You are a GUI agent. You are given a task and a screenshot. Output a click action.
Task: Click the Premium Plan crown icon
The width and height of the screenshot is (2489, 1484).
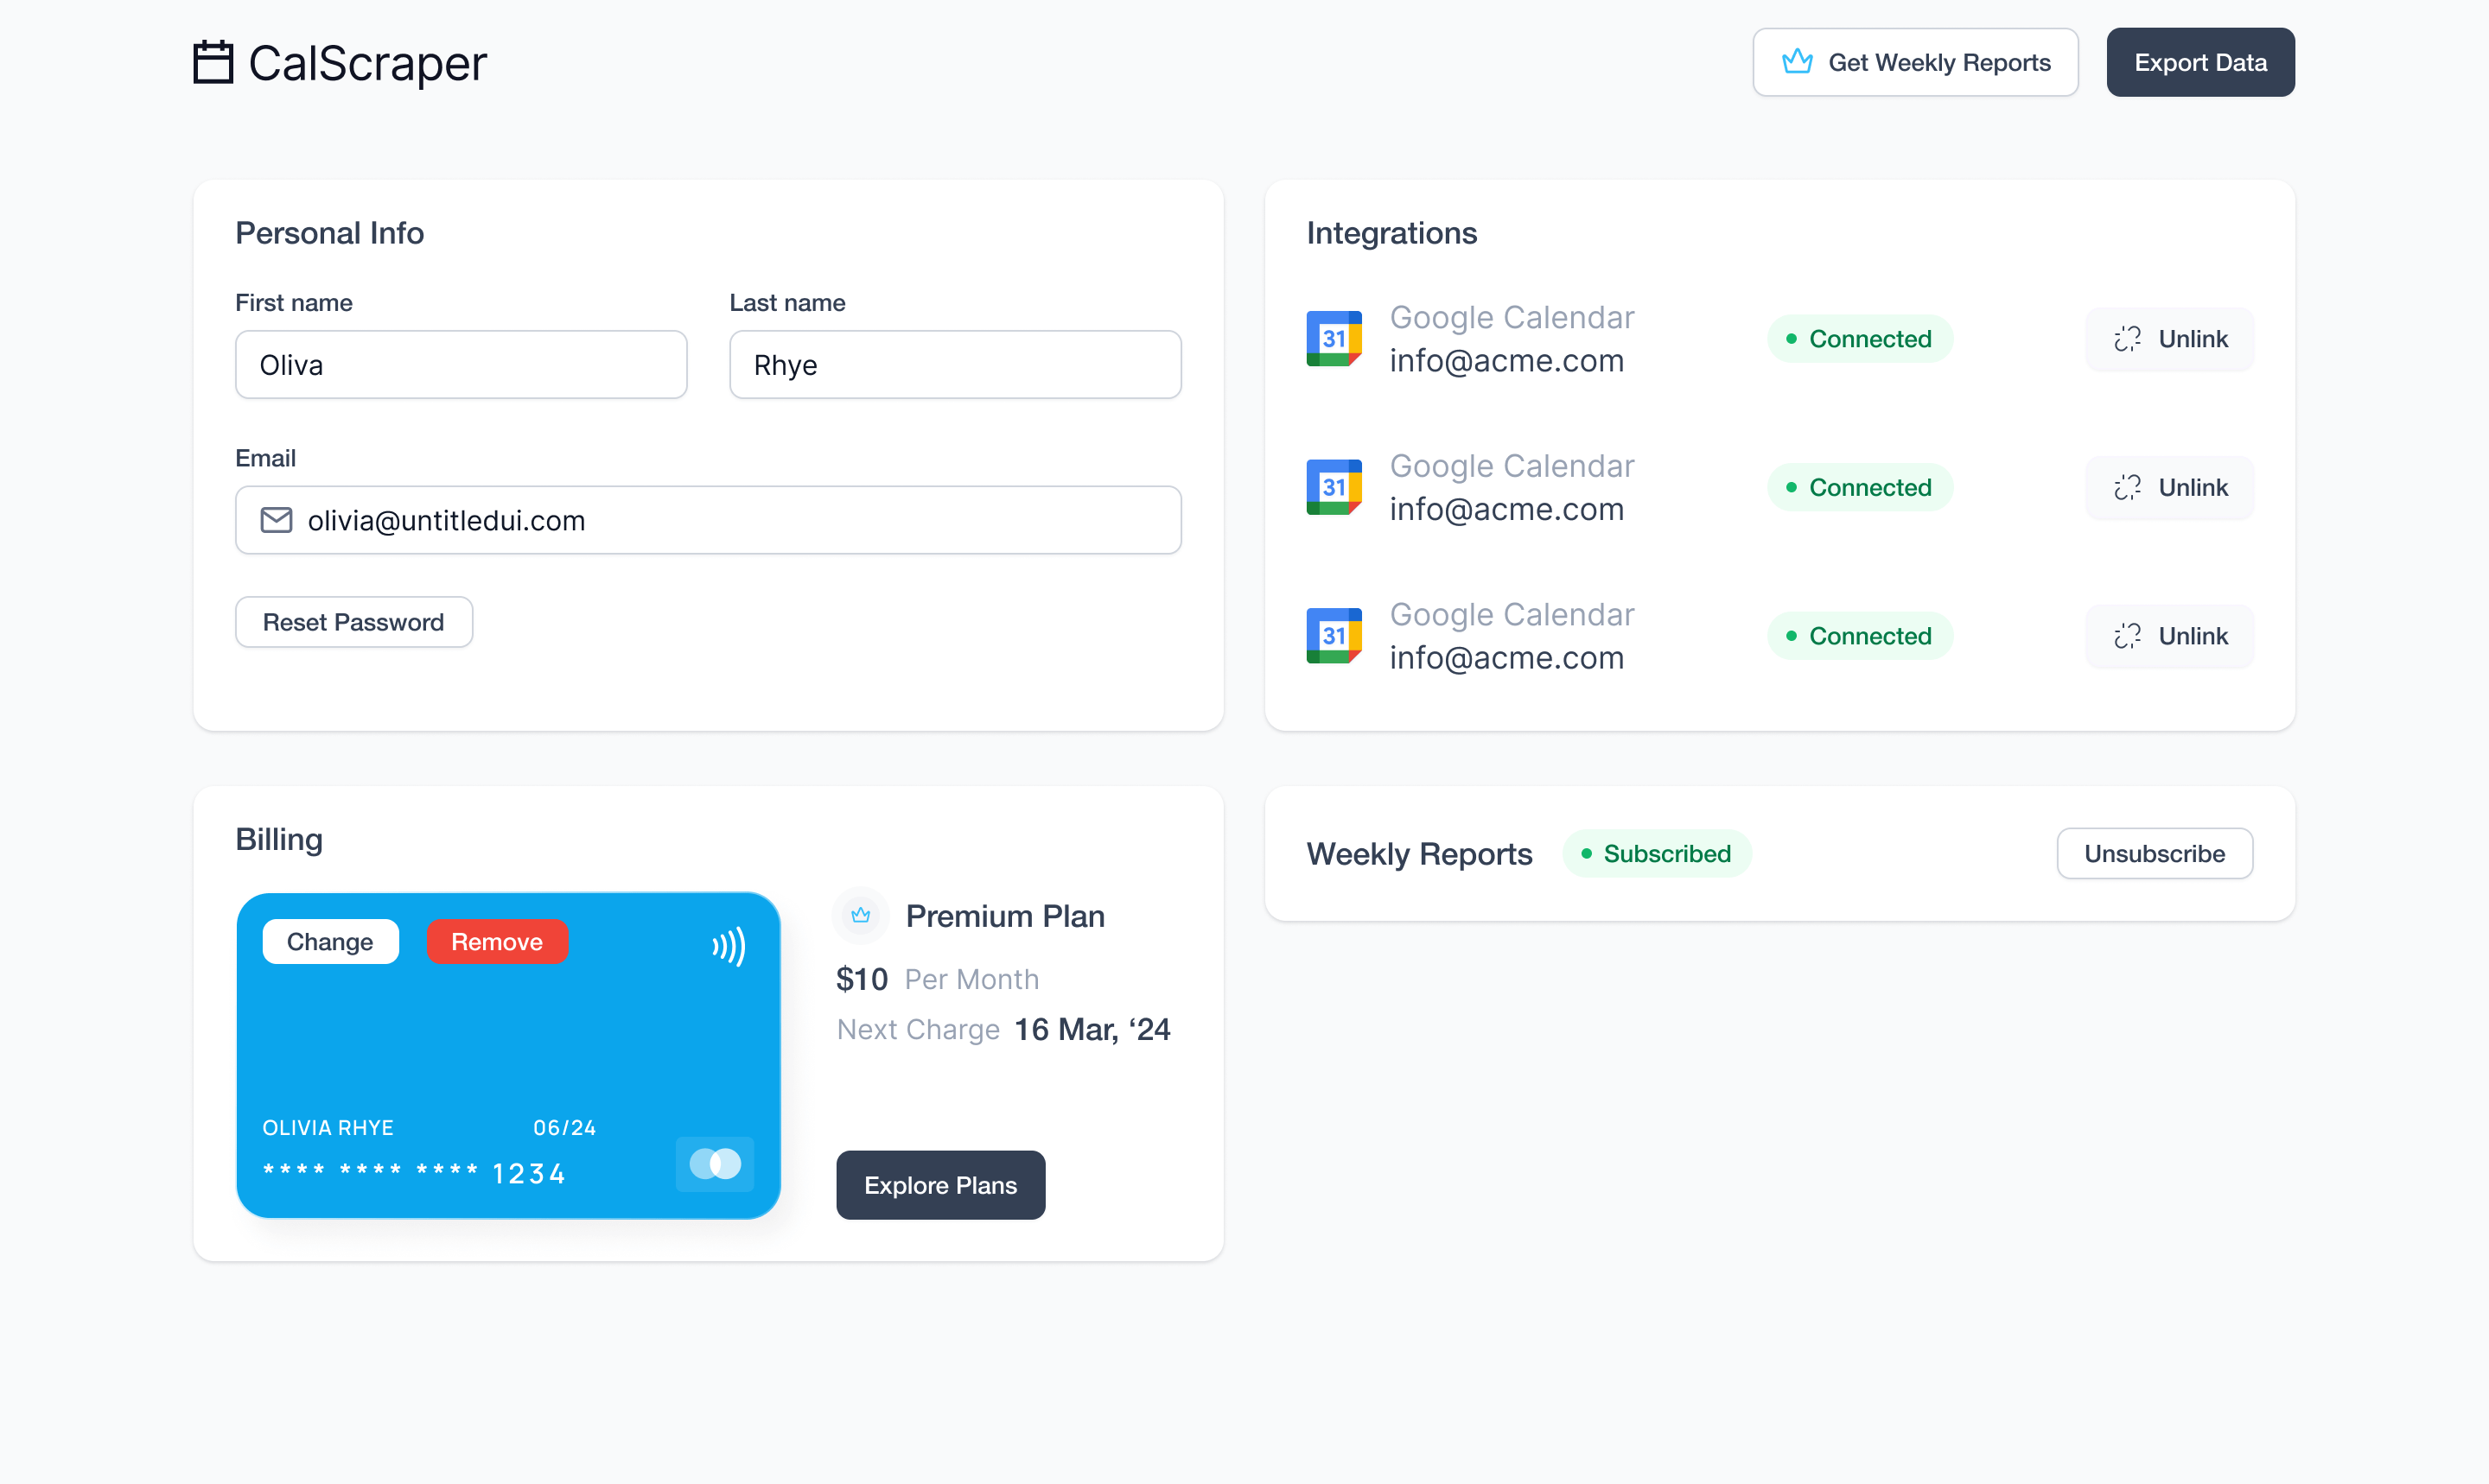coord(860,915)
